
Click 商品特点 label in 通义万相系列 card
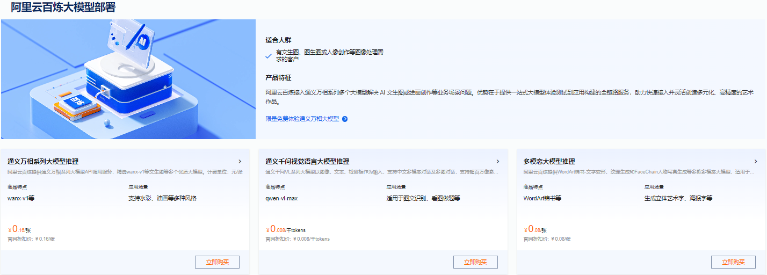pos(17,187)
